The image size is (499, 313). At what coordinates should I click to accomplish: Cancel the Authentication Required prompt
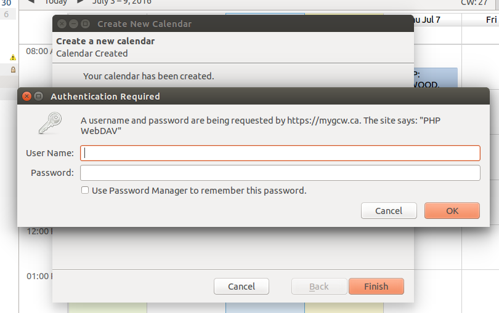pyautogui.click(x=389, y=211)
